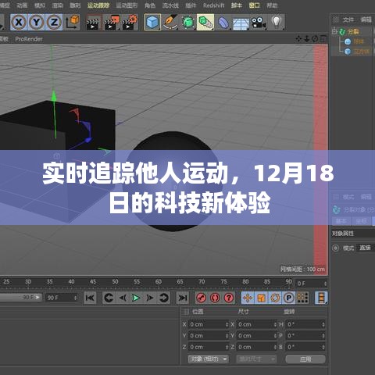Screen dimensions: 375x375
Task: Toggle point level animation recording
Action: point(302,298)
